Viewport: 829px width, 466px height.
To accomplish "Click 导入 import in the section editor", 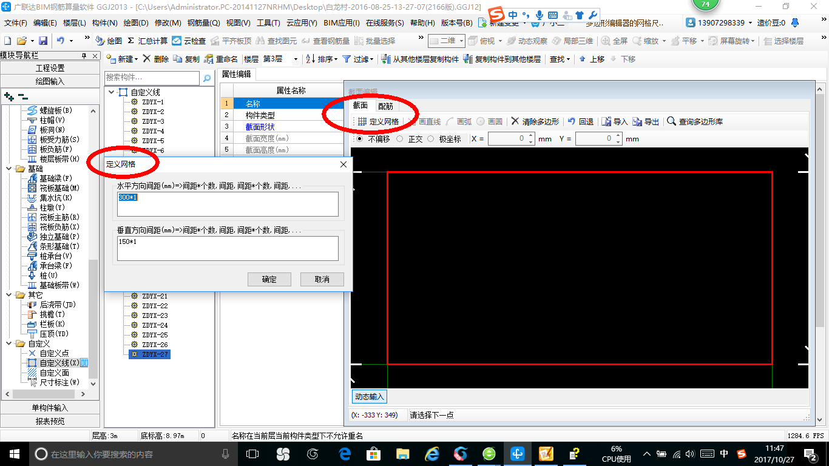I will coord(614,121).
